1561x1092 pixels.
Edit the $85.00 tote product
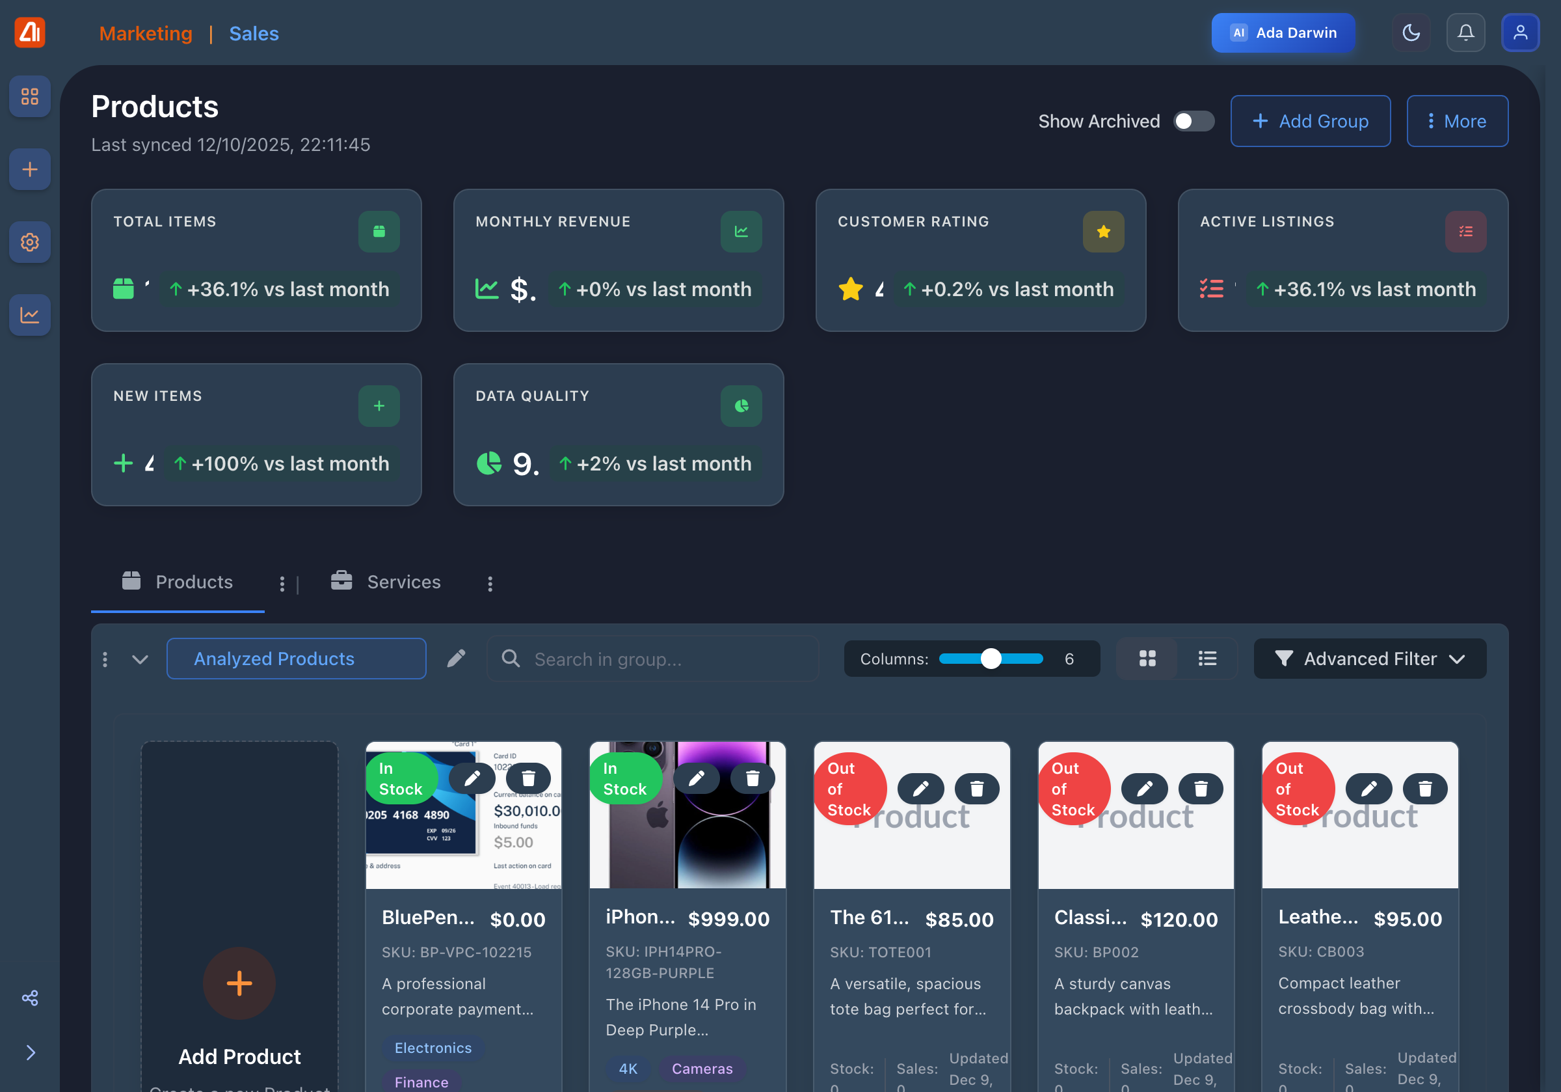click(x=920, y=789)
